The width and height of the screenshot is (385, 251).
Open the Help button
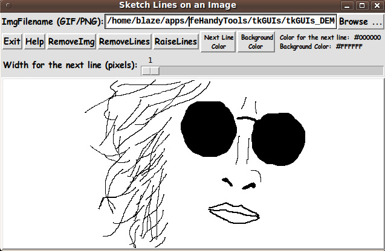pyautogui.click(x=34, y=42)
